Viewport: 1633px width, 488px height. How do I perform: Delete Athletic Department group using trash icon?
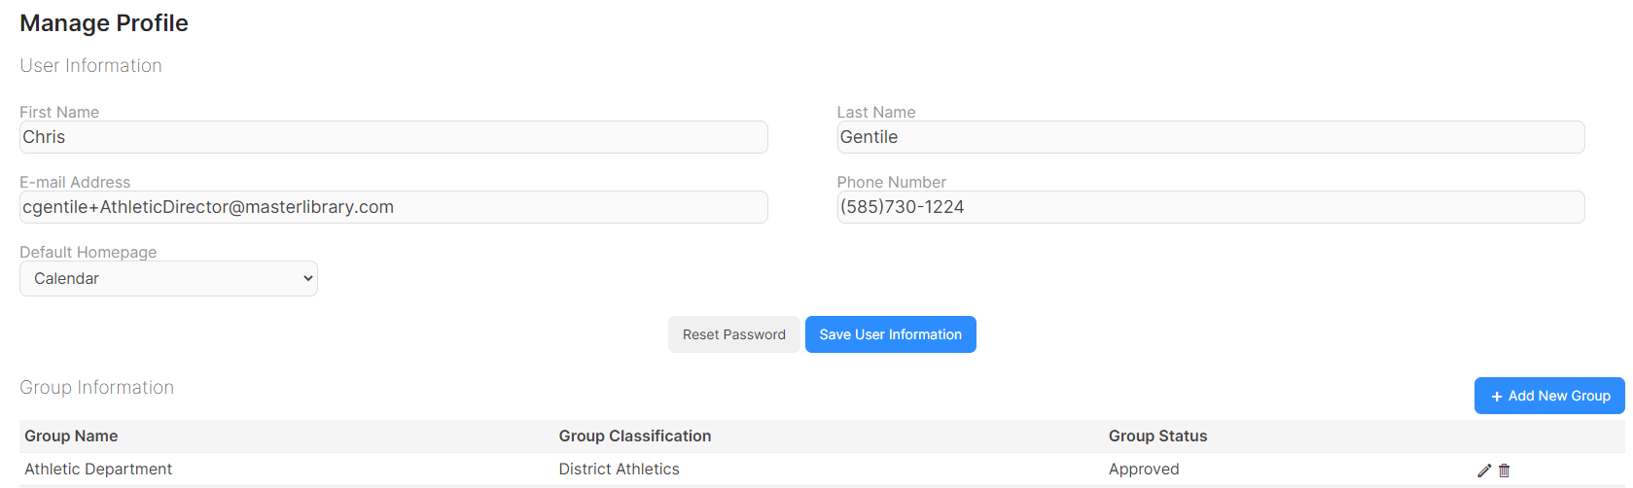point(1505,471)
